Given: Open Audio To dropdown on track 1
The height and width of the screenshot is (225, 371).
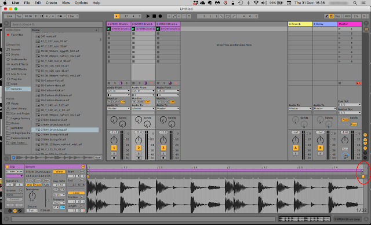Looking at the screenshot, I should coord(118,108).
